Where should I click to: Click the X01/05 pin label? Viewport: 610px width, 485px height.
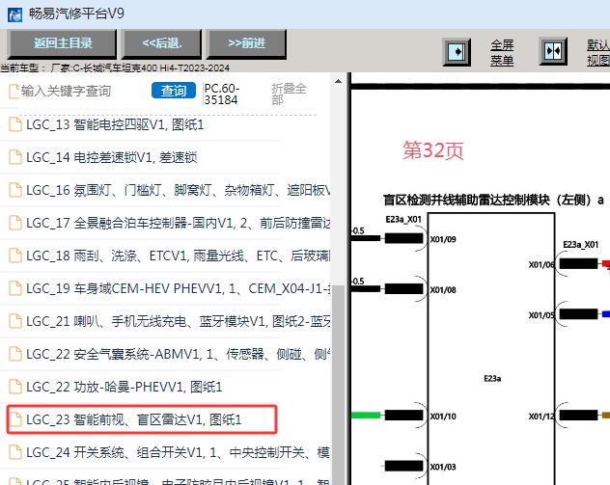pyautogui.click(x=541, y=315)
